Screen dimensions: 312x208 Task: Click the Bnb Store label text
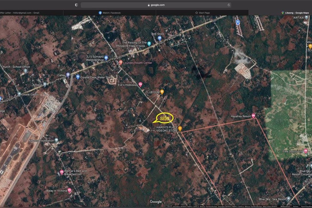click(x=158, y=34)
